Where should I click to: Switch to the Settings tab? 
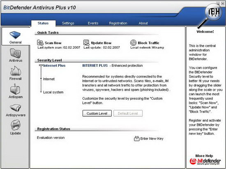(x=68, y=23)
